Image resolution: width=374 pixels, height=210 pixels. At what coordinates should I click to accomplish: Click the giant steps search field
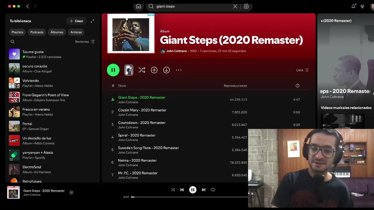click(x=193, y=6)
